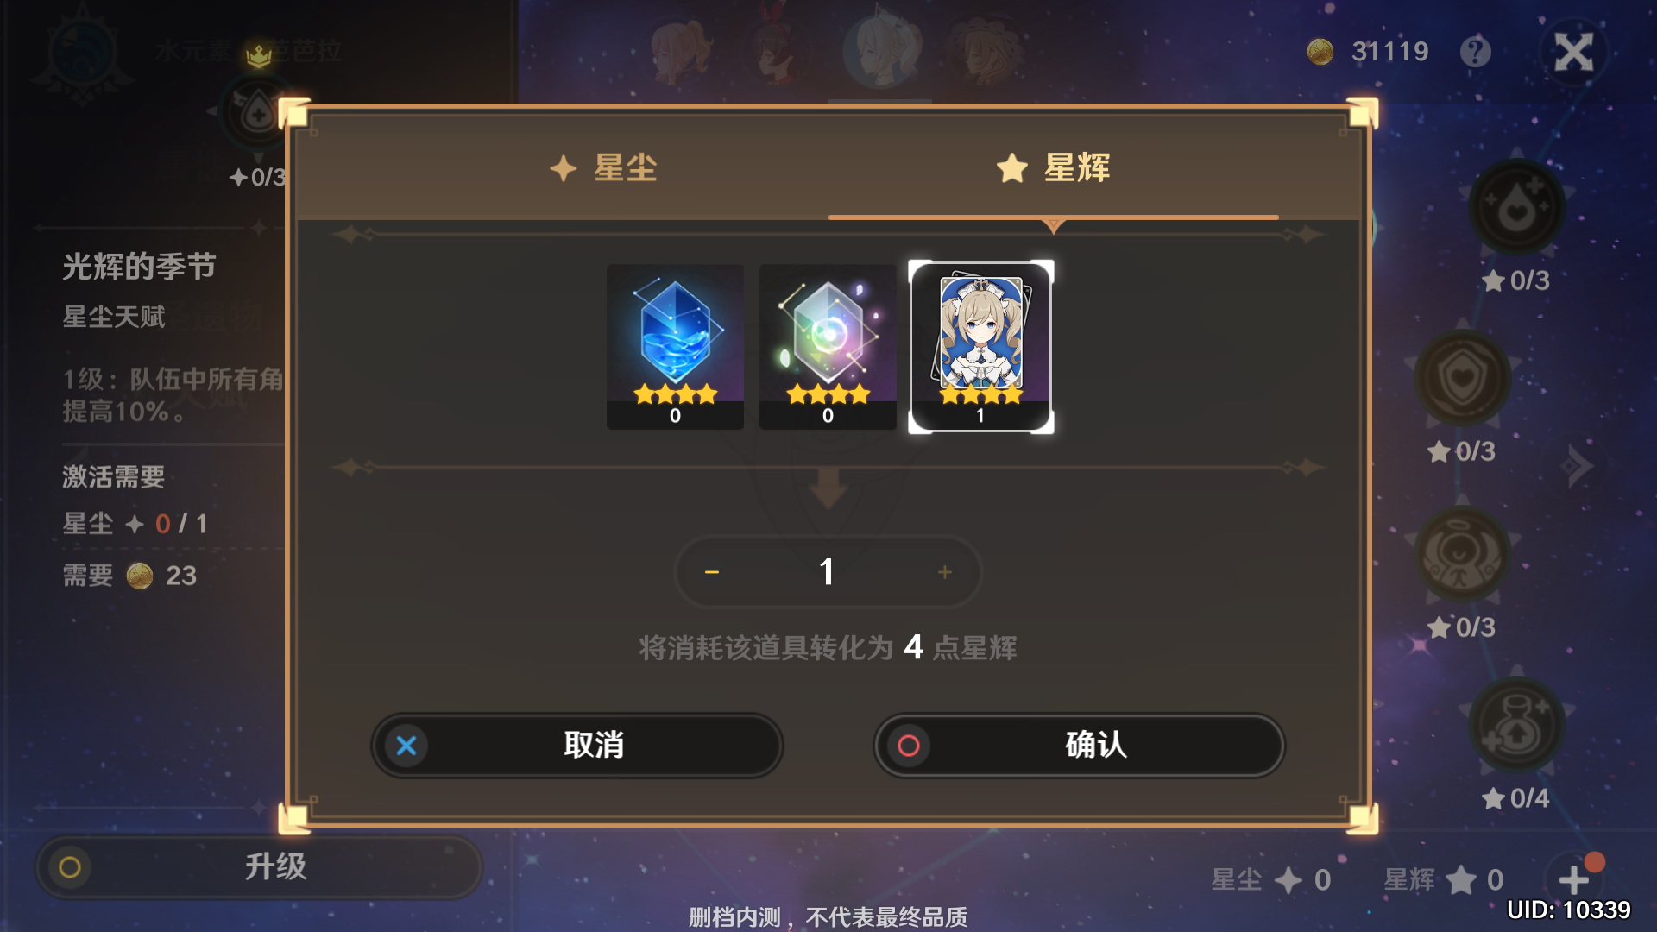The image size is (1657, 932).
Task: Select the blue crystal cube item
Action: [x=675, y=346]
